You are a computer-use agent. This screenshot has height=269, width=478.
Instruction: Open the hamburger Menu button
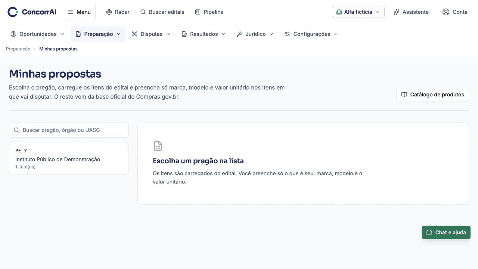[79, 12]
